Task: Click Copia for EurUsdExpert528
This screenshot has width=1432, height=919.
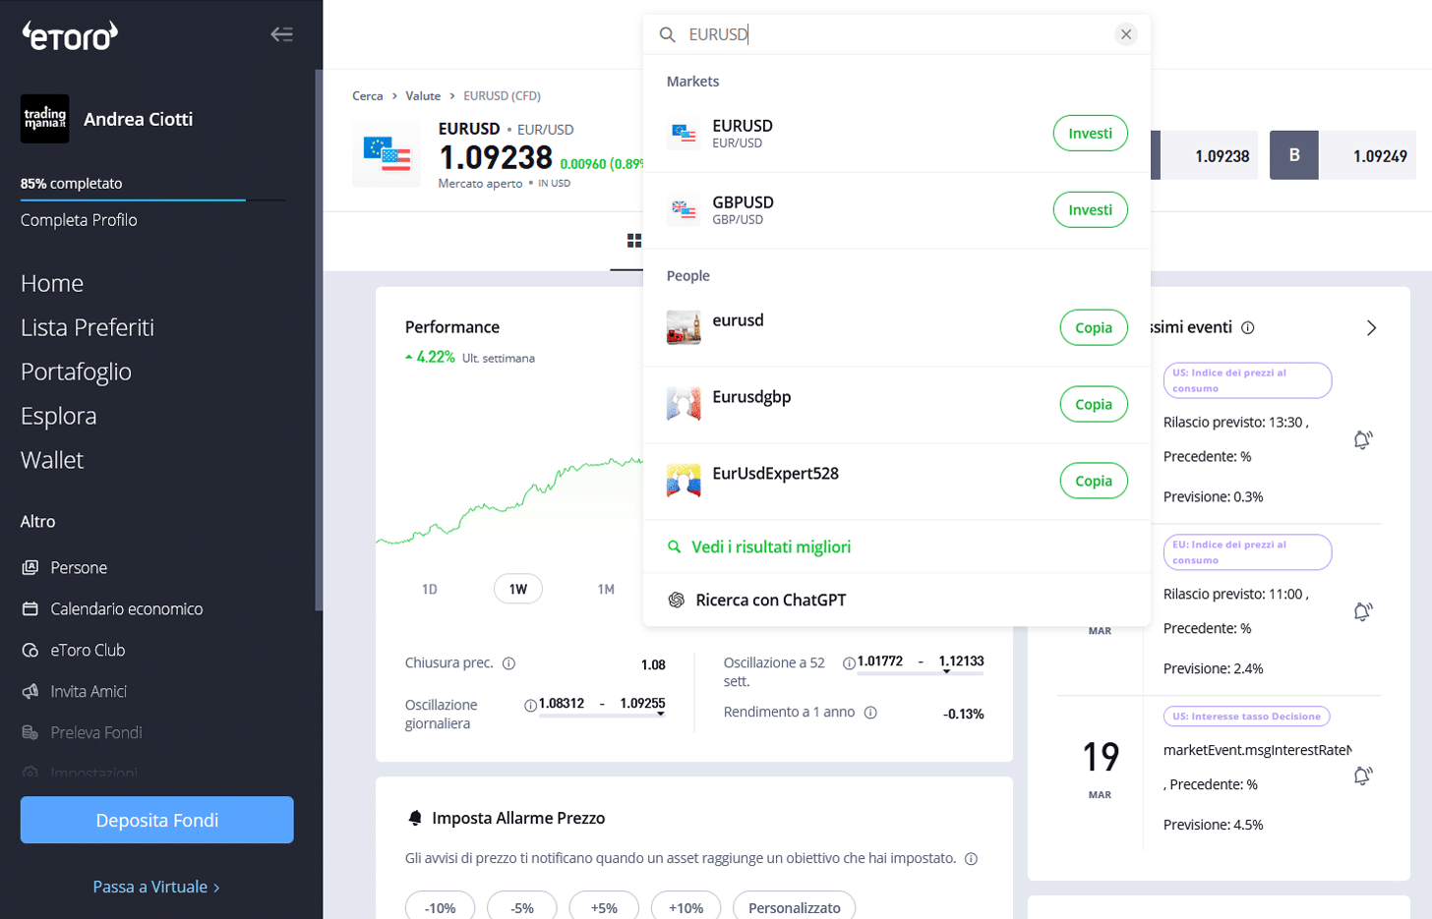Action: click(1094, 482)
